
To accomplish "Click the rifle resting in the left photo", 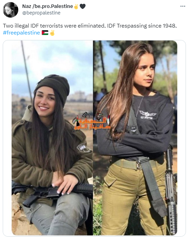I will (52, 193).
